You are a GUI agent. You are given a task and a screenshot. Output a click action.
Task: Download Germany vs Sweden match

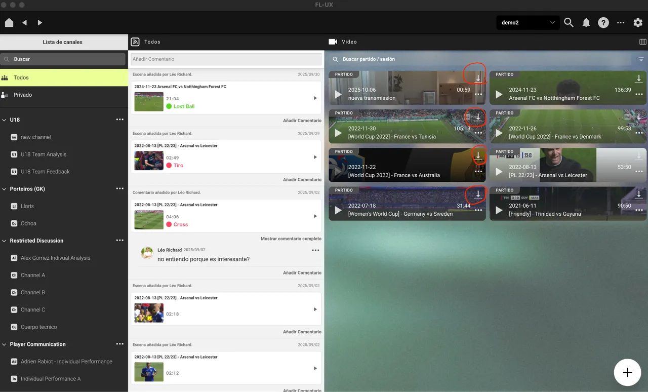pyautogui.click(x=478, y=194)
